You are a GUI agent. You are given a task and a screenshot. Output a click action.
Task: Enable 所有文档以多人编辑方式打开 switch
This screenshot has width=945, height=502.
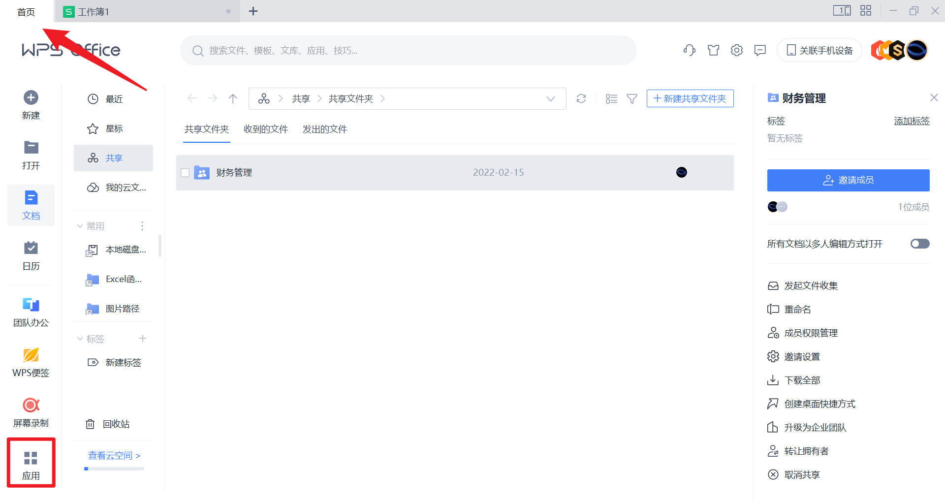pyautogui.click(x=919, y=244)
